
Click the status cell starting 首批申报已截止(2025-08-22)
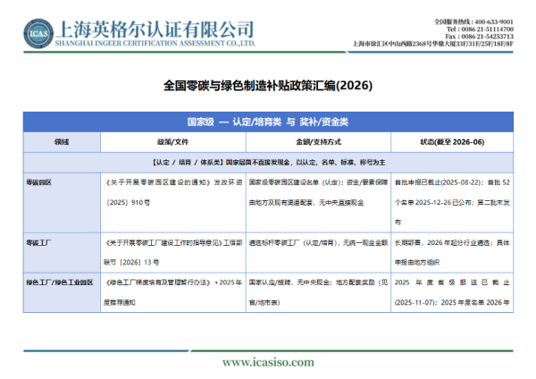pos(452,203)
